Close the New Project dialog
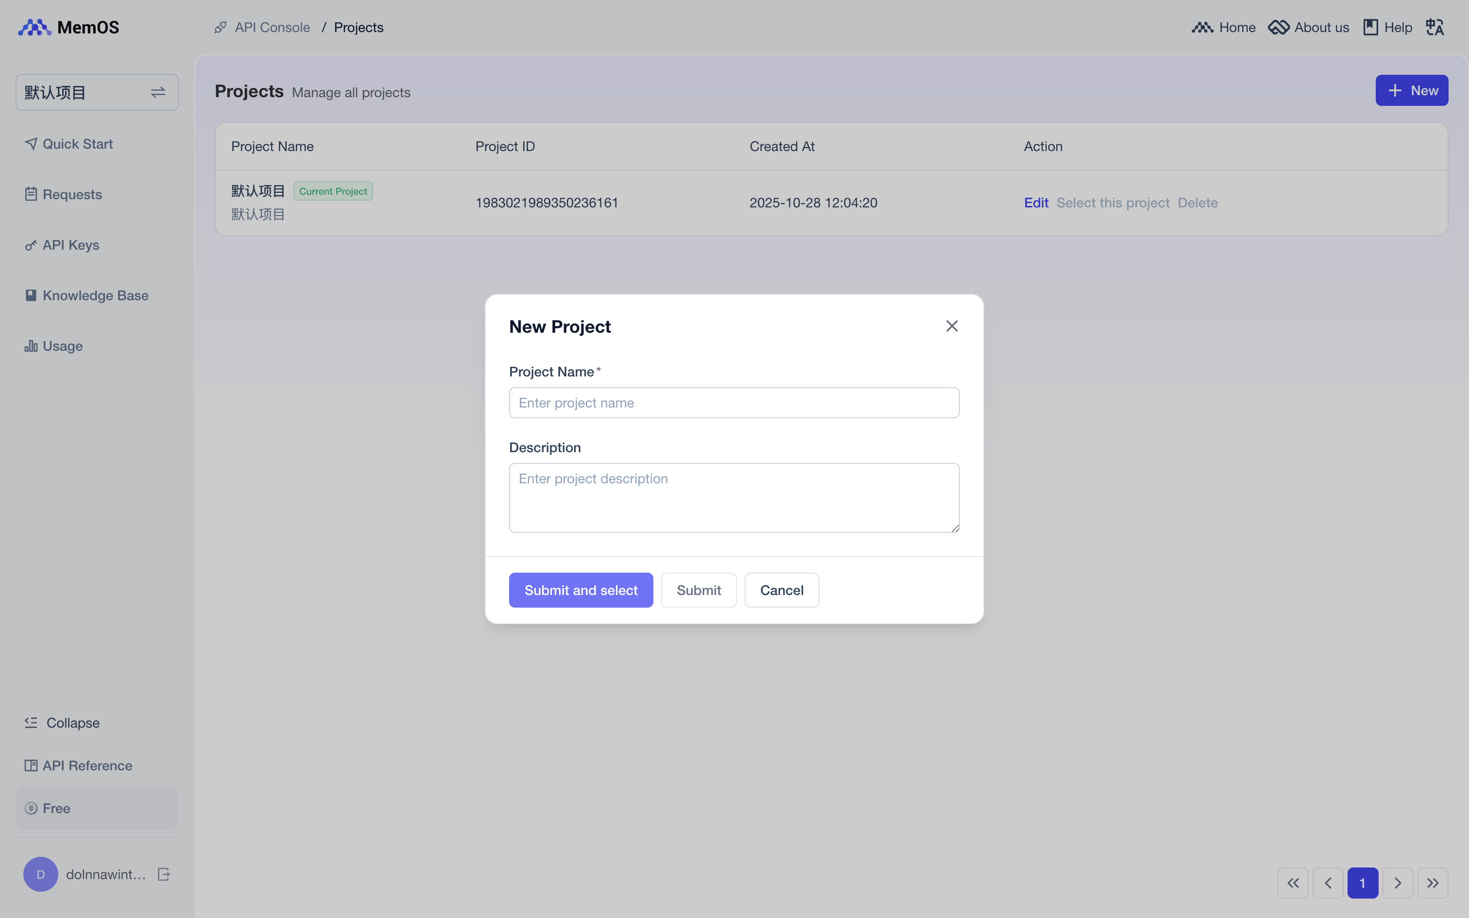The width and height of the screenshot is (1469, 918). point(951,326)
